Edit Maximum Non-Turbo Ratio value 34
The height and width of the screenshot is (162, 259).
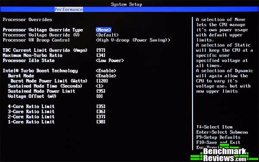coord(101,55)
